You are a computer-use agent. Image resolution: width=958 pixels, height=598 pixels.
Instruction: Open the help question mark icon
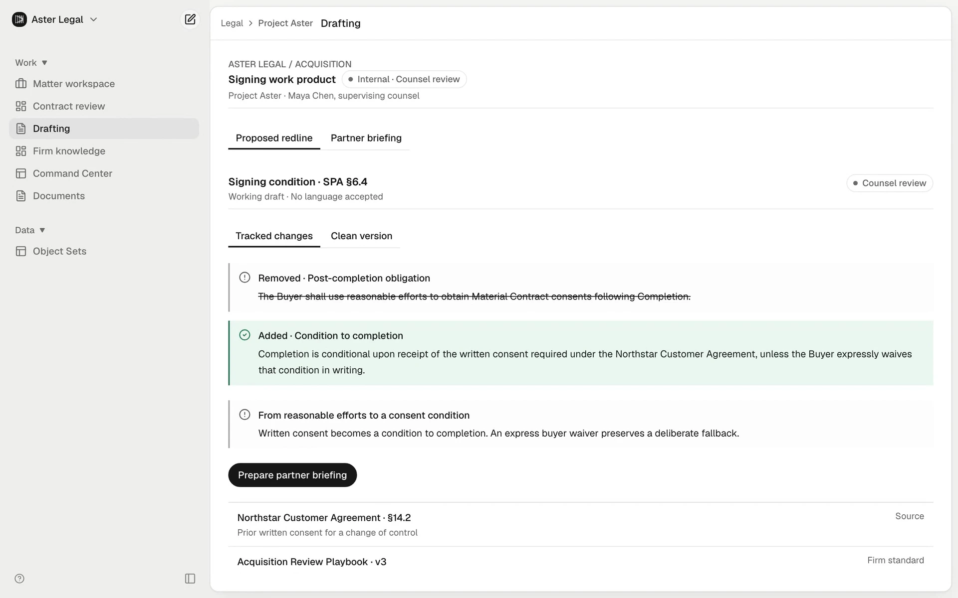coord(19,579)
